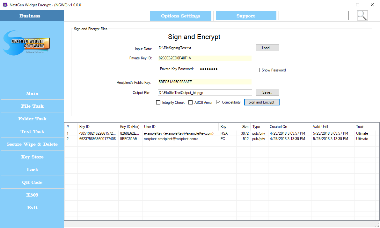Screen dimensions: 380x228
Task: Uncheck the Compatibility checkbox
Action: tap(218, 102)
